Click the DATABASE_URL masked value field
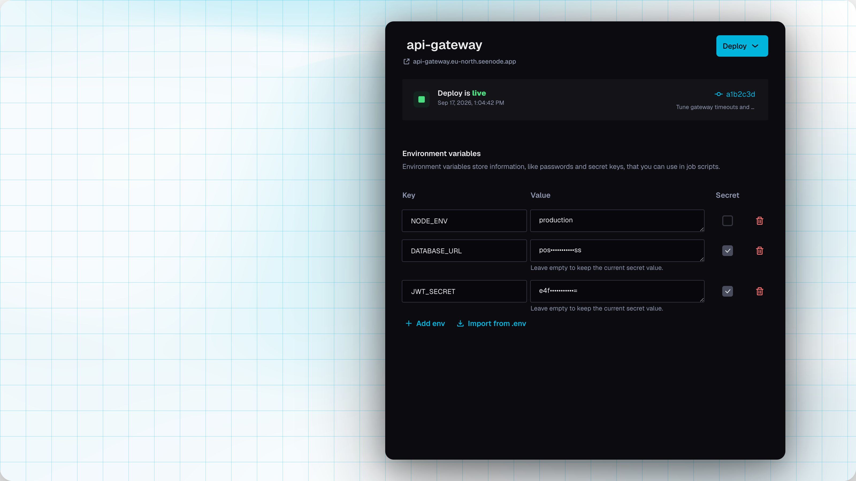Image resolution: width=856 pixels, height=481 pixels. (x=617, y=251)
